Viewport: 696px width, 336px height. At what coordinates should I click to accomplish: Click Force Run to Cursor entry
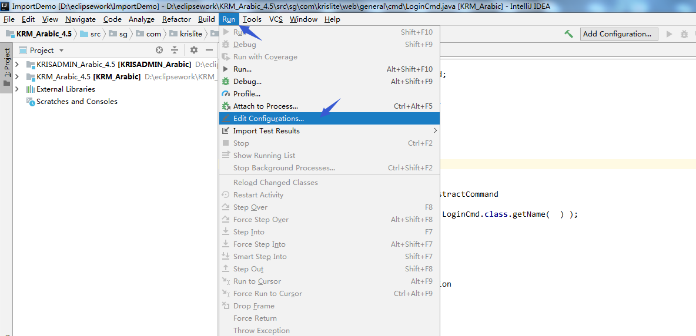tap(329, 294)
